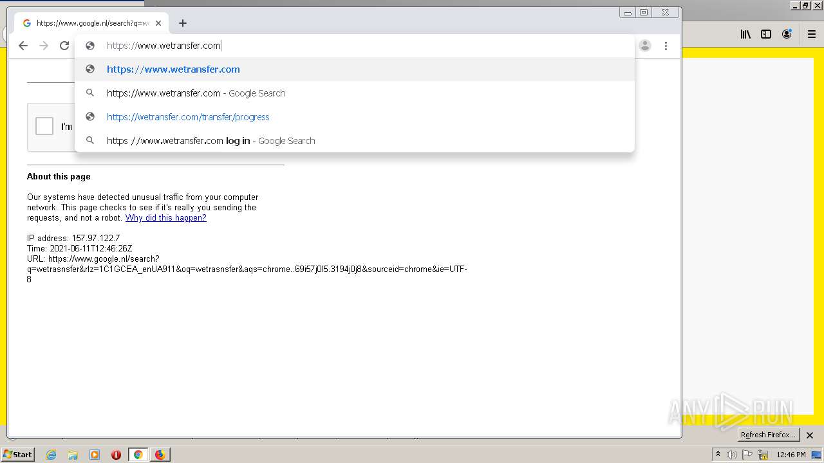
Task: Minimize the Chrome window
Action: coord(628,12)
